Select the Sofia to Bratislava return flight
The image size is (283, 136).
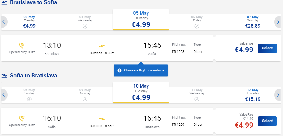(267, 121)
